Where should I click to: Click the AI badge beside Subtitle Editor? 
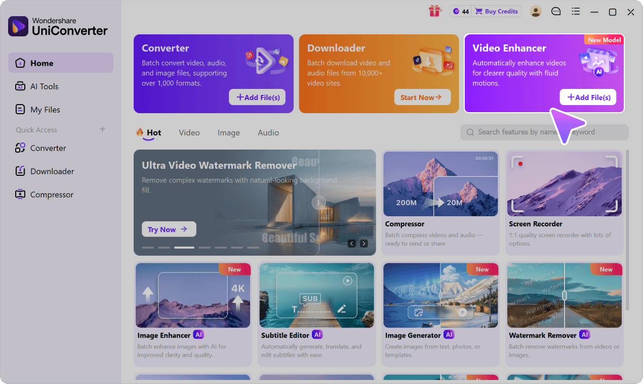(317, 334)
